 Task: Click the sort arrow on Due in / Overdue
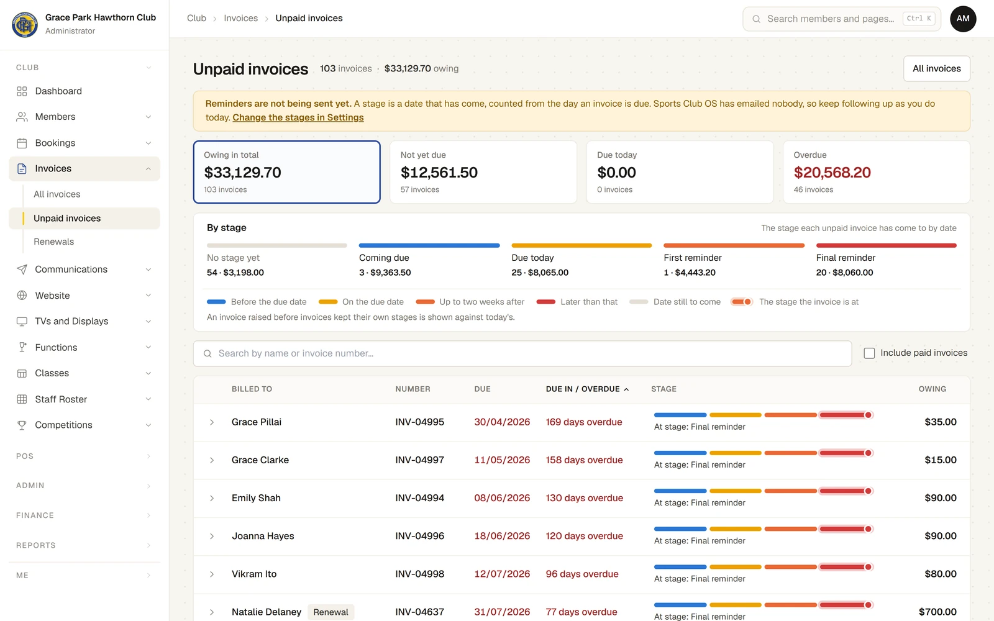pos(626,389)
